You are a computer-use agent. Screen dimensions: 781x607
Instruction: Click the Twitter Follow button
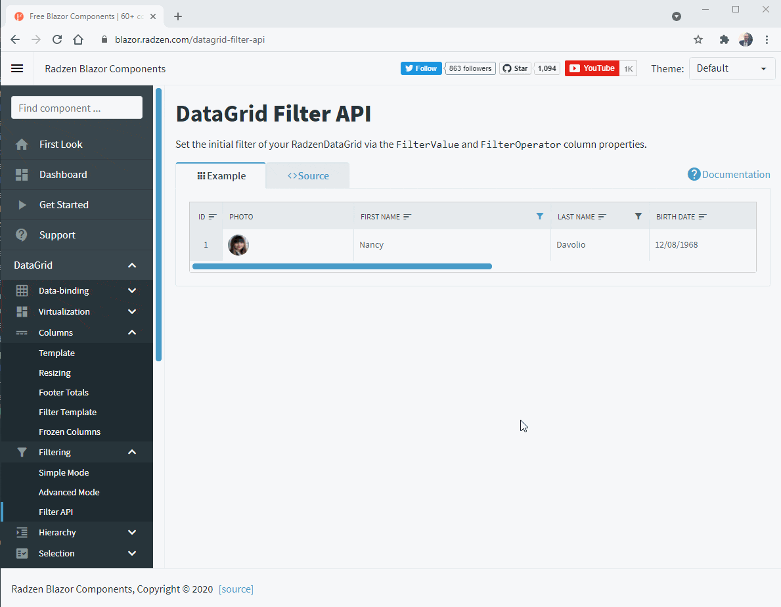(x=421, y=68)
